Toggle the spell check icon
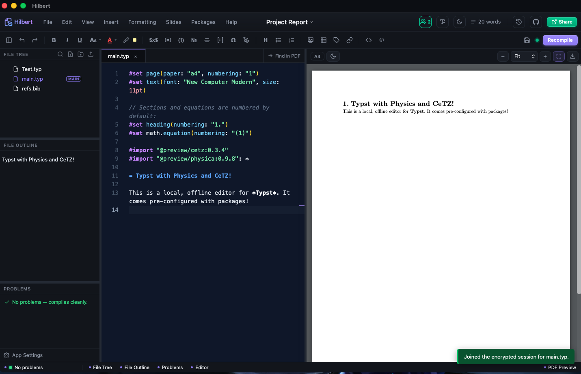This screenshot has height=374, width=581. coord(443,22)
